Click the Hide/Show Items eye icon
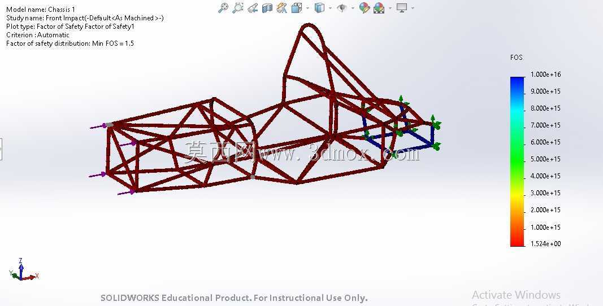This screenshot has width=603, height=306. (x=342, y=8)
